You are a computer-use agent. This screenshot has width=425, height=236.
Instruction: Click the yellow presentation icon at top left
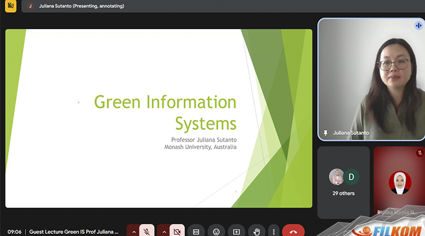click(11, 6)
